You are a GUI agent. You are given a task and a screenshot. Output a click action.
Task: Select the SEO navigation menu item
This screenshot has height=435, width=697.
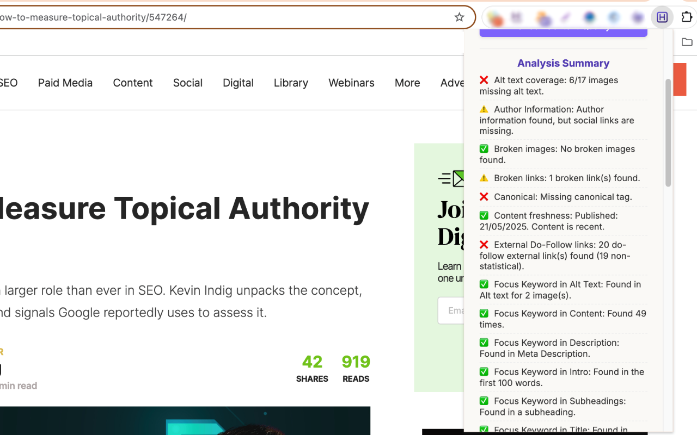[7, 83]
